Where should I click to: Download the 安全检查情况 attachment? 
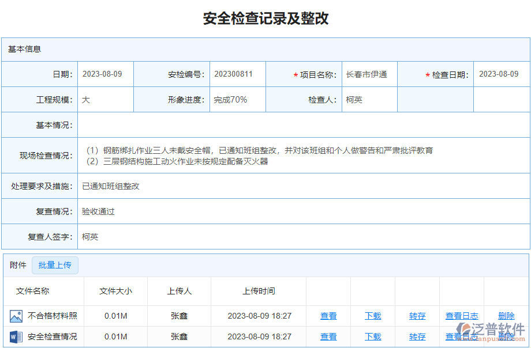point(372,336)
